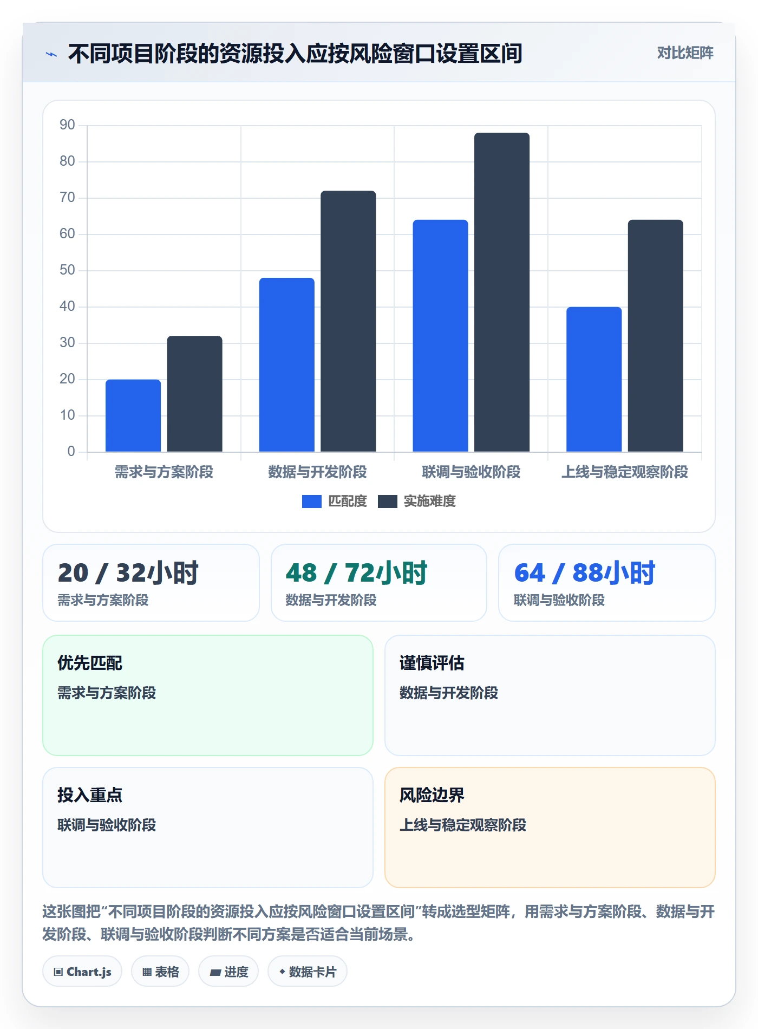Select the dark 实施难度 bar for 上线与稳定观察阶段
Screen dimensions: 758x1029
pos(655,336)
